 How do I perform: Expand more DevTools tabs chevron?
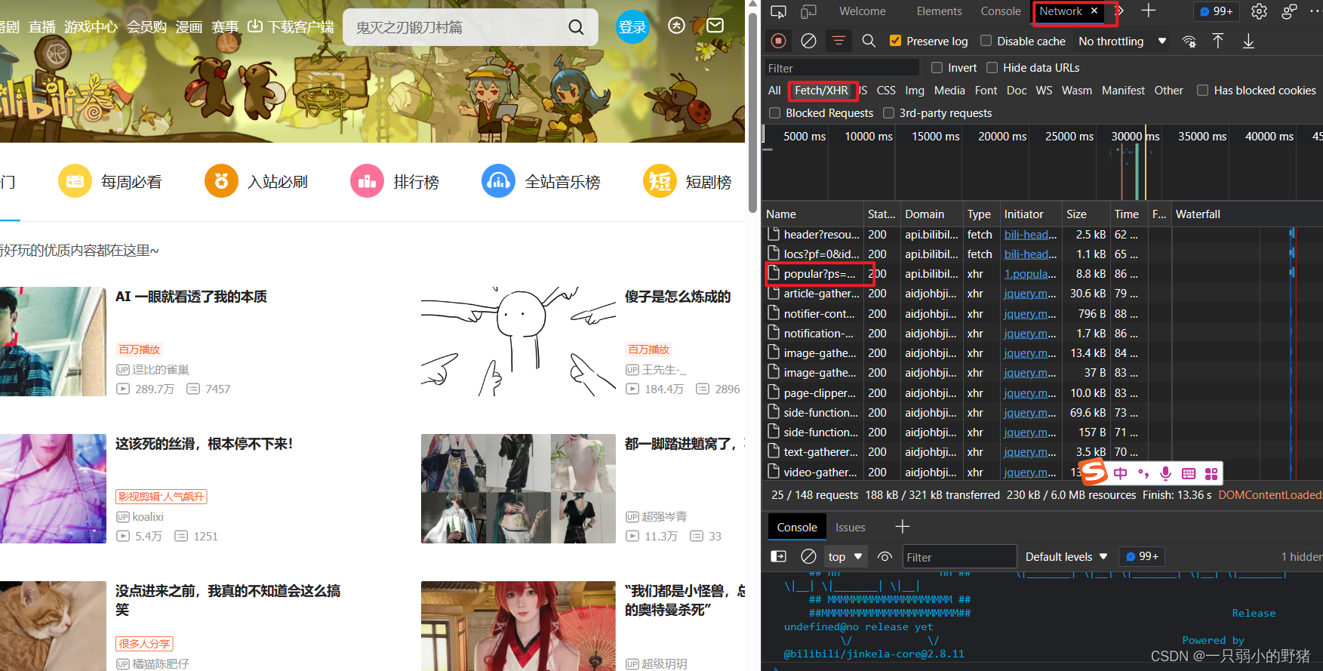pos(1120,11)
